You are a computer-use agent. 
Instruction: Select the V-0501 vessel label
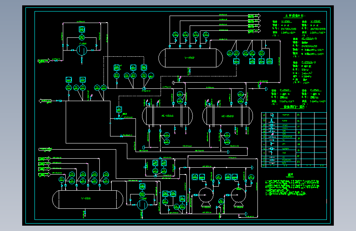coord(86,198)
